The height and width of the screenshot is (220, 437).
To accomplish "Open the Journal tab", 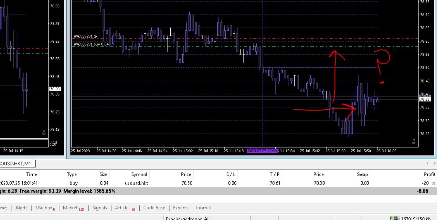I will click(203, 208).
